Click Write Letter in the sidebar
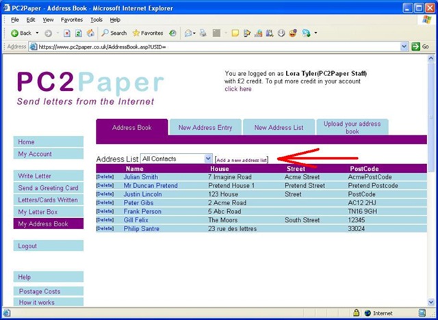Viewport: 438px width, 320px height. [49, 176]
